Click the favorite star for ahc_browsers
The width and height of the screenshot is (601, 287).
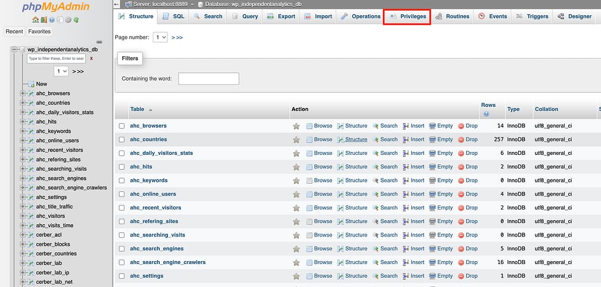296,126
